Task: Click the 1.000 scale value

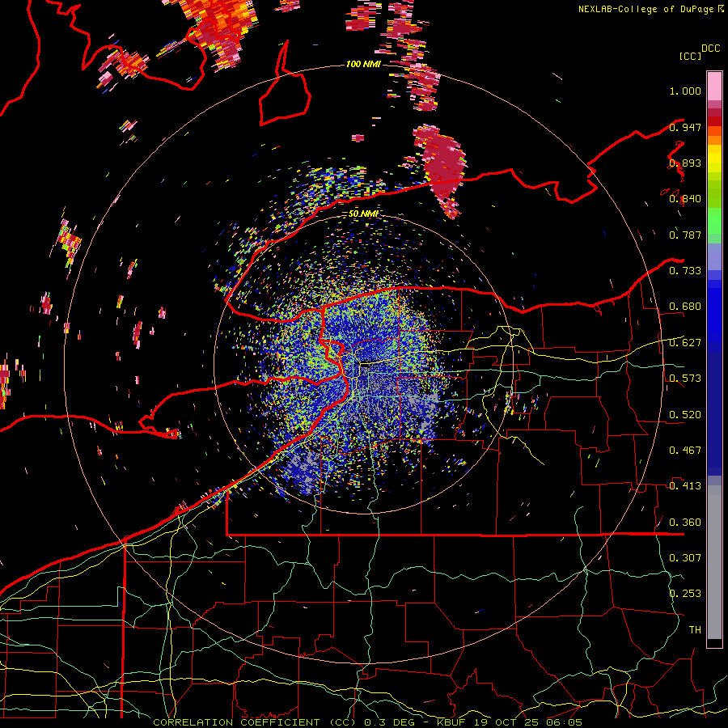Action: click(685, 91)
